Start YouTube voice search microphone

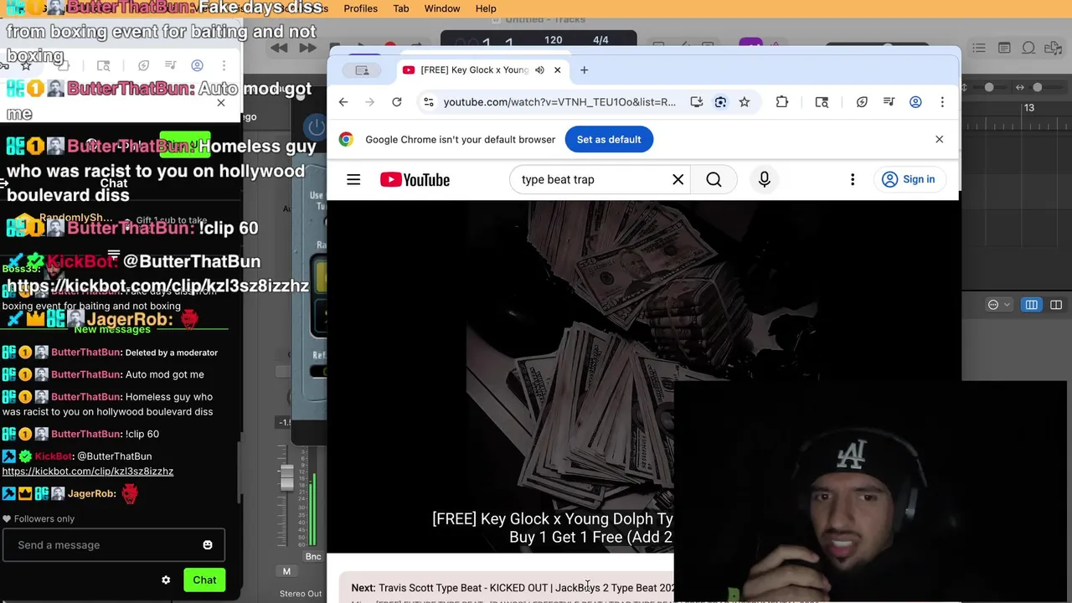pos(764,179)
